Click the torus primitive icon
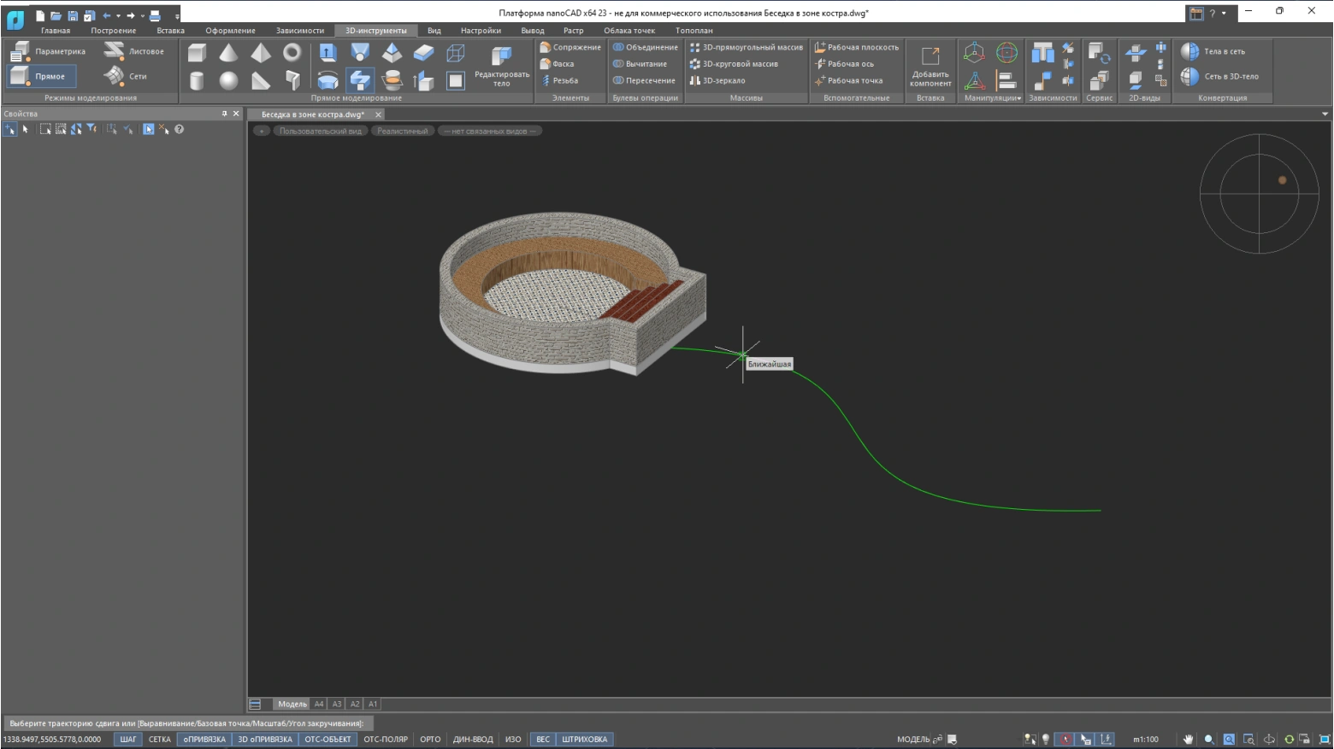Image resolution: width=1334 pixels, height=749 pixels. [x=292, y=53]
